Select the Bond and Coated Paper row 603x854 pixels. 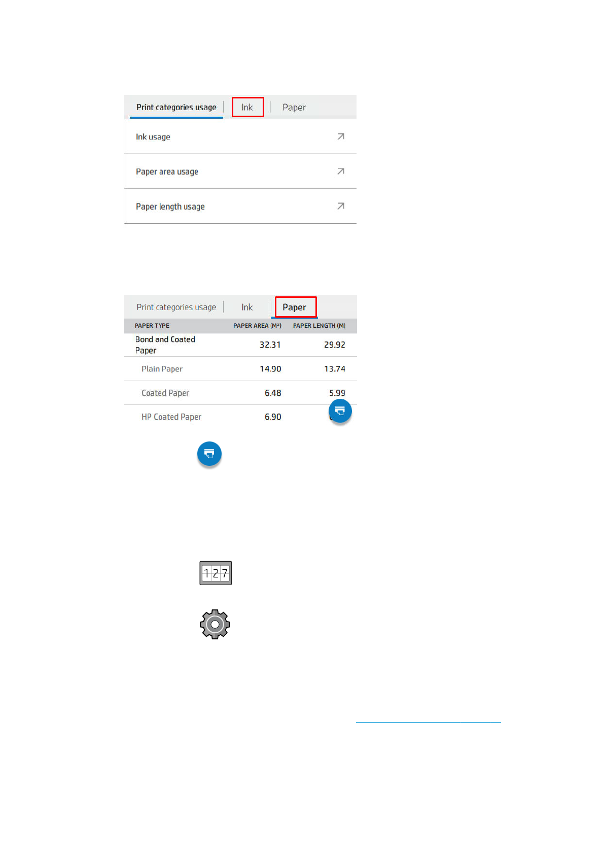point(165,345)
